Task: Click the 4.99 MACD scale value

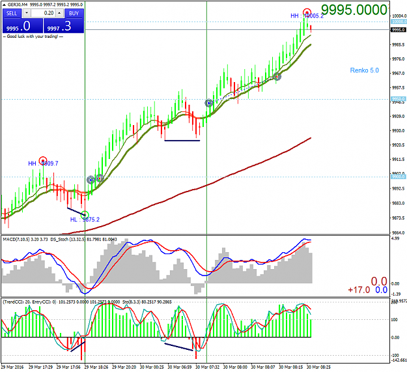Action: (395, 238)
